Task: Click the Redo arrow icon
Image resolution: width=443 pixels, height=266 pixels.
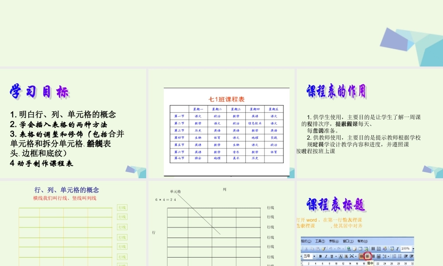Action: 339,248
